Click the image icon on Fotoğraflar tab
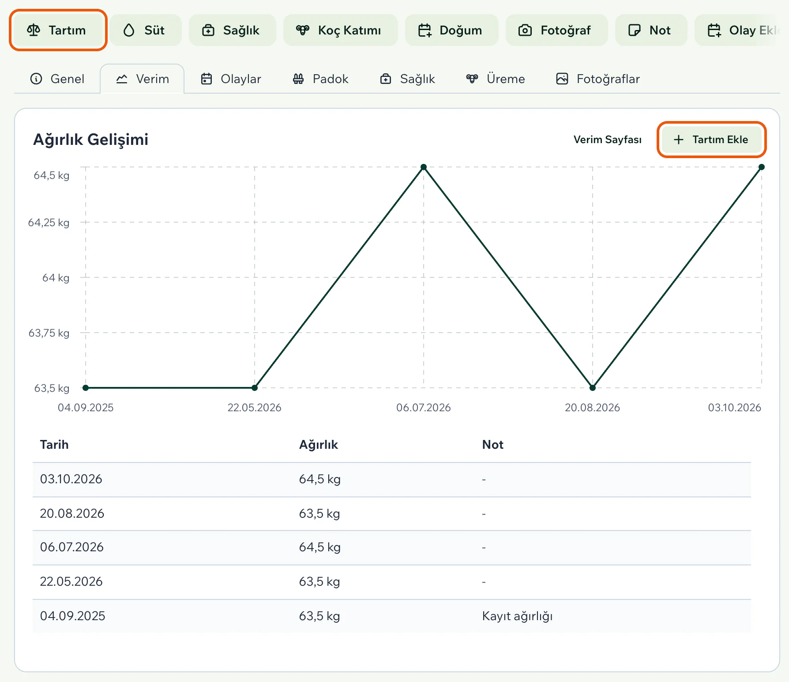The width and height of the screenshot is (789, 682). 562,79
